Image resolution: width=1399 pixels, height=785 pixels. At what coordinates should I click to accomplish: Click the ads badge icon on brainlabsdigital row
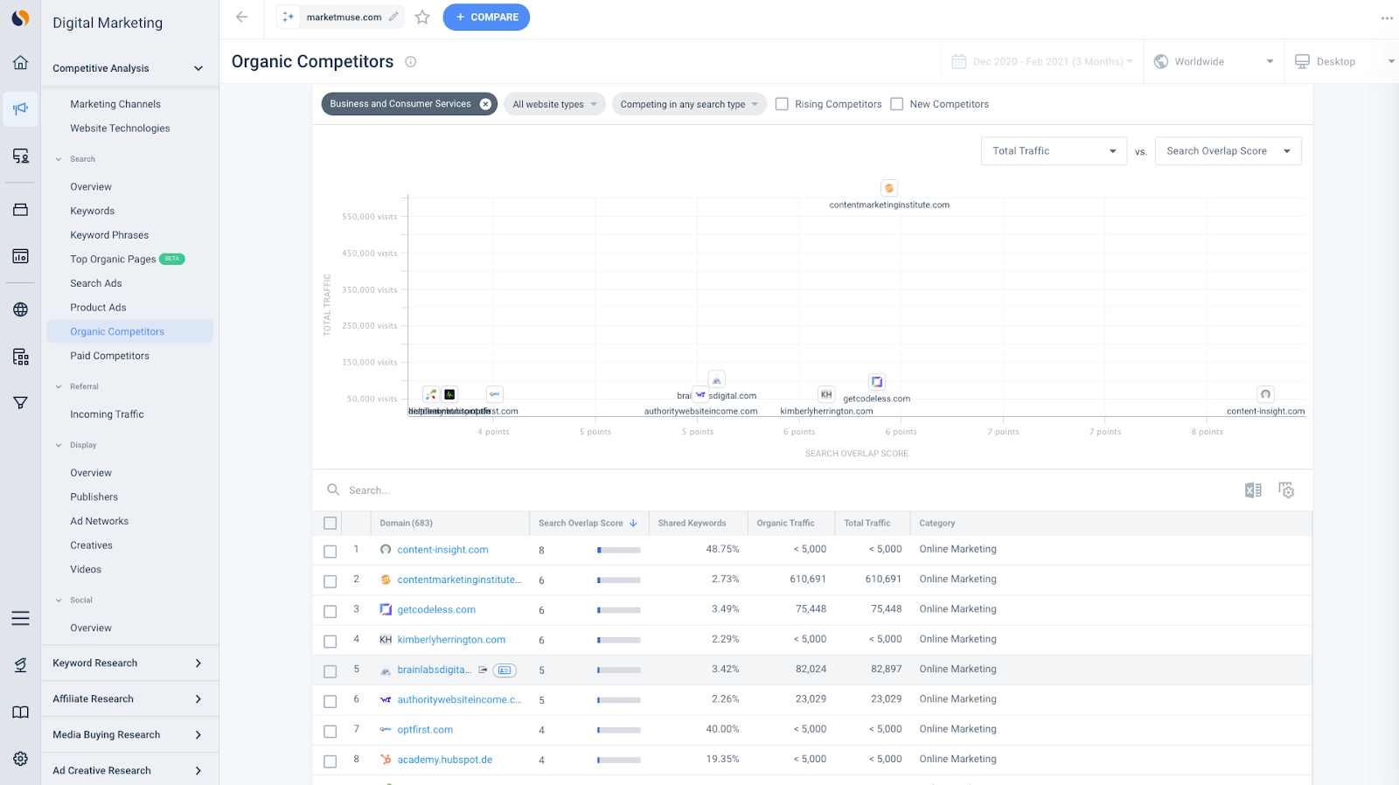505,670
